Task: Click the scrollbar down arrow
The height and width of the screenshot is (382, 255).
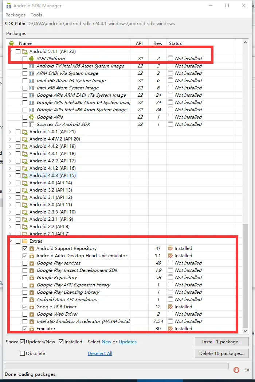Action: tap(245, 331)
